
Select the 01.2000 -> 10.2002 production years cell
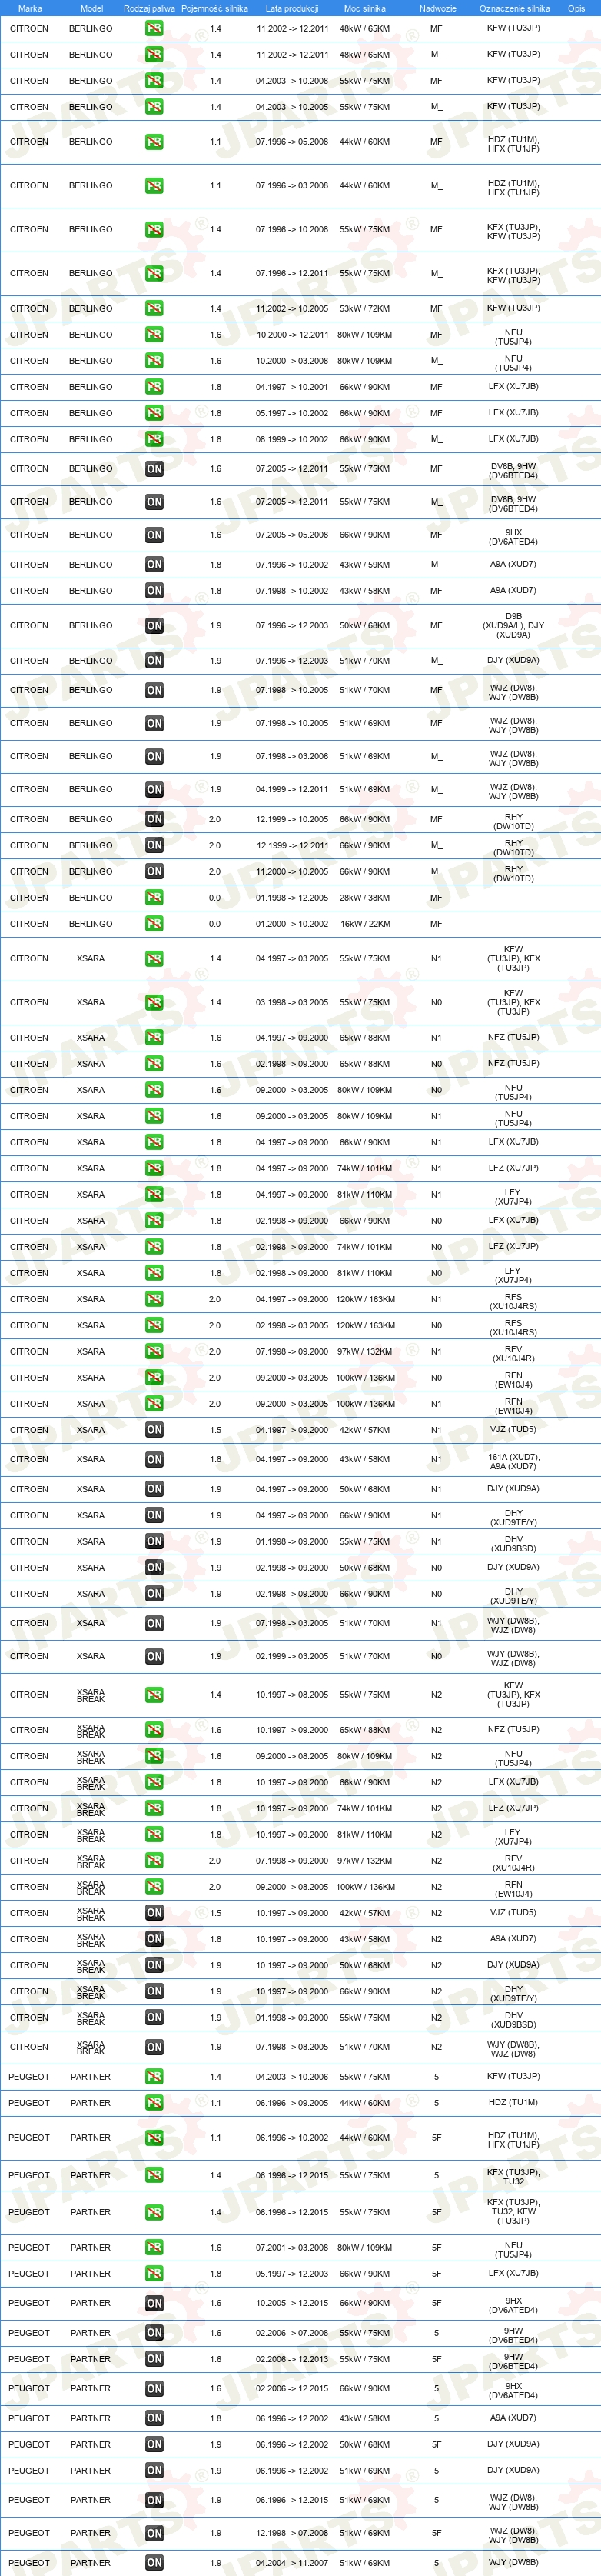click(x=291, y=924)
